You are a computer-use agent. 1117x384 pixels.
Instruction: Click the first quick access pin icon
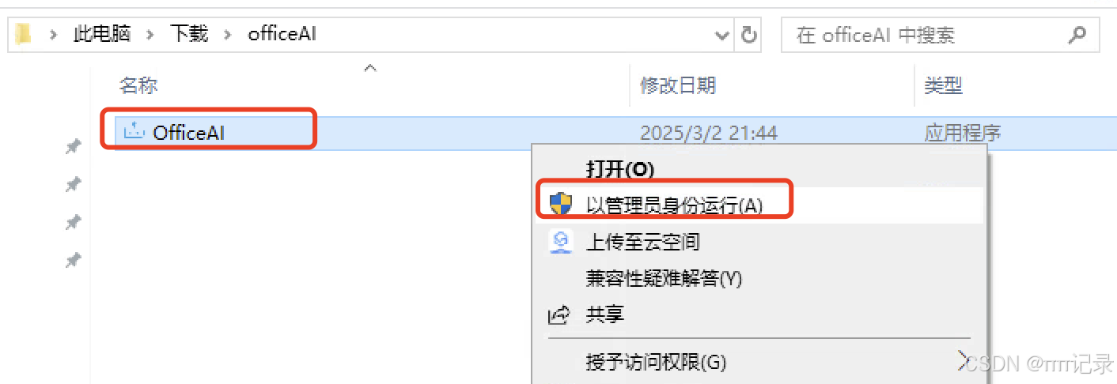[x=73, y=147]
